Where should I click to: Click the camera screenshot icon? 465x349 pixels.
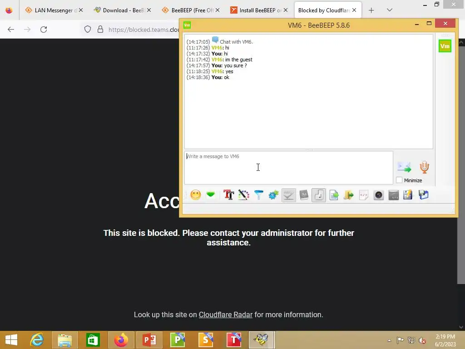[379, 195]
